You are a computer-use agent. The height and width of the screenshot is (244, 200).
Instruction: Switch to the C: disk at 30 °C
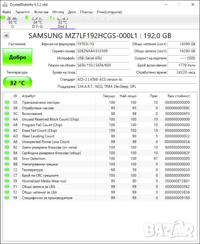coord(13,22)
